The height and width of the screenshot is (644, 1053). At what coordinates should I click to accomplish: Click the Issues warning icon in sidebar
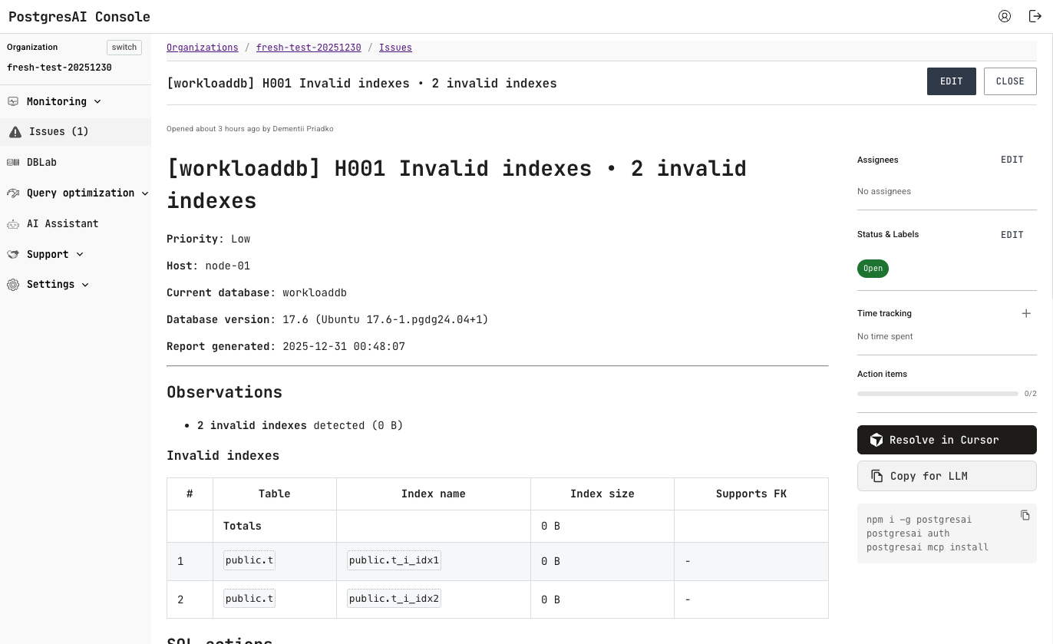coord(15,131)
